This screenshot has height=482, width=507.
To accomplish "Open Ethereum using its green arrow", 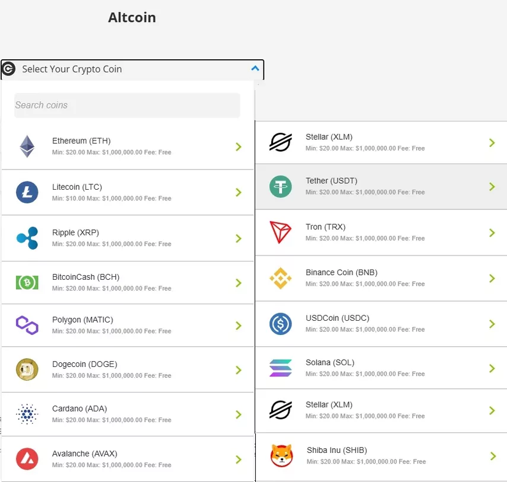I will point(239,147).
